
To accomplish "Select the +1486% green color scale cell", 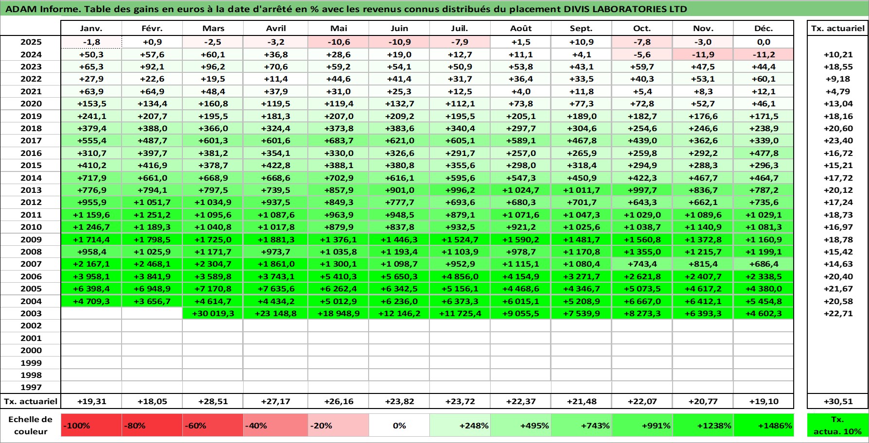I will (x=763, y=426).
